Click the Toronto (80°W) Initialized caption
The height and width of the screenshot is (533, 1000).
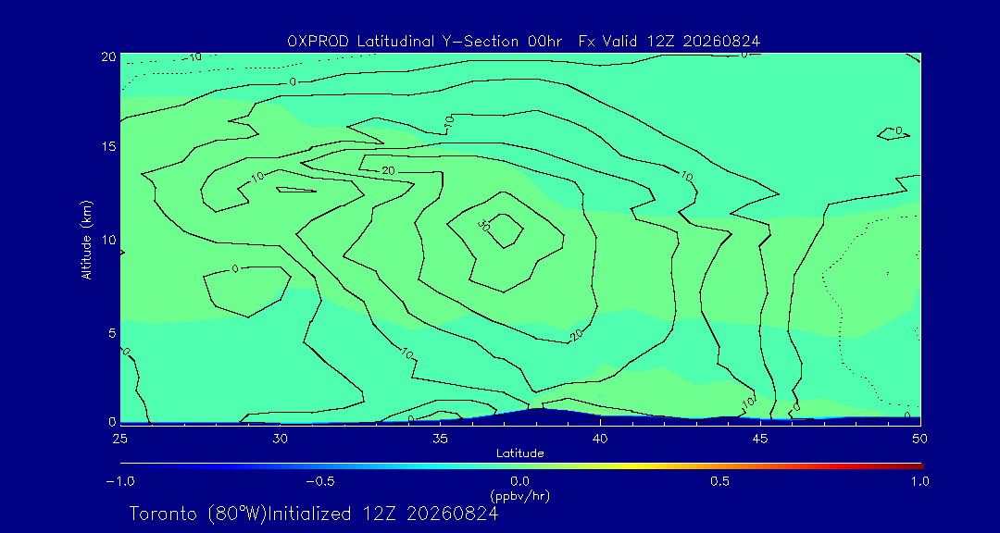313,514
